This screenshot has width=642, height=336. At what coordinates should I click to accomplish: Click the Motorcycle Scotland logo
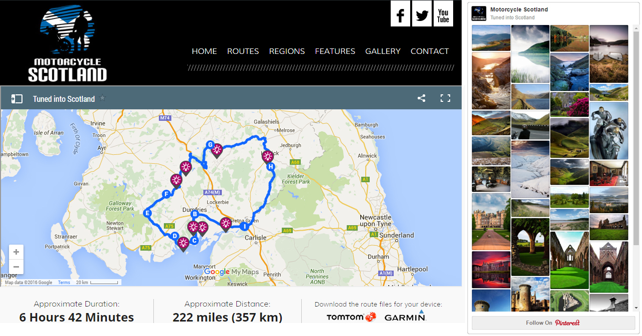[67, 42]
